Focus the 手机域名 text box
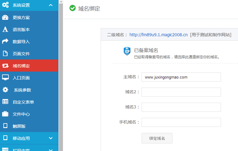This screenshot has width=238, height=151. click(181, 122)
